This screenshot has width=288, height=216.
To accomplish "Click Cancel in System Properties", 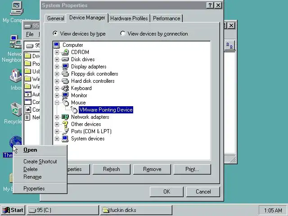I will (x=203, y=192).
